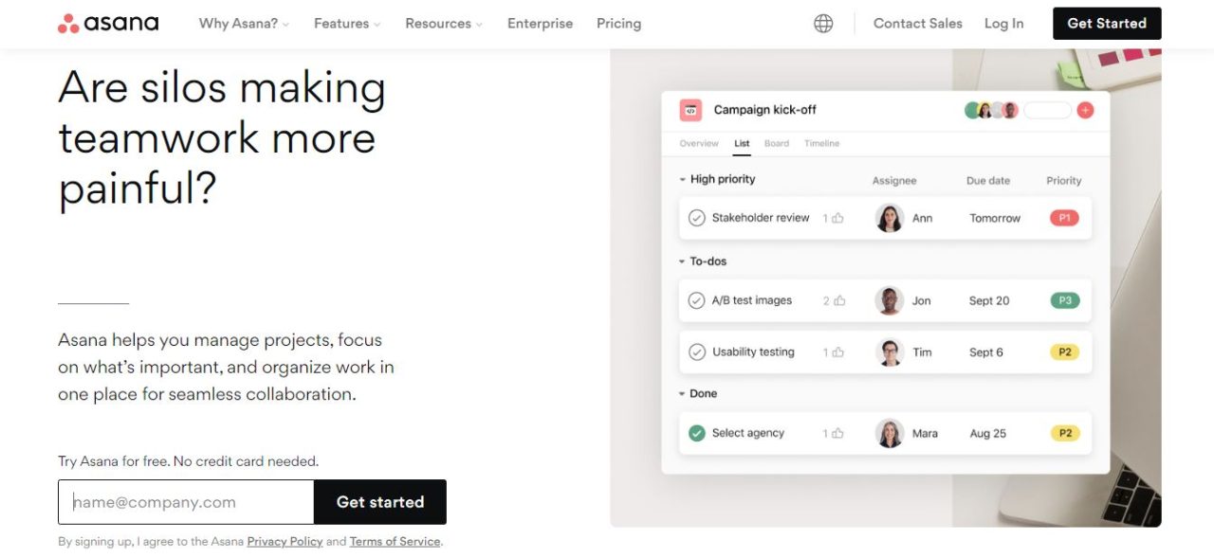Check off the Usability testing task

point(696,351)
